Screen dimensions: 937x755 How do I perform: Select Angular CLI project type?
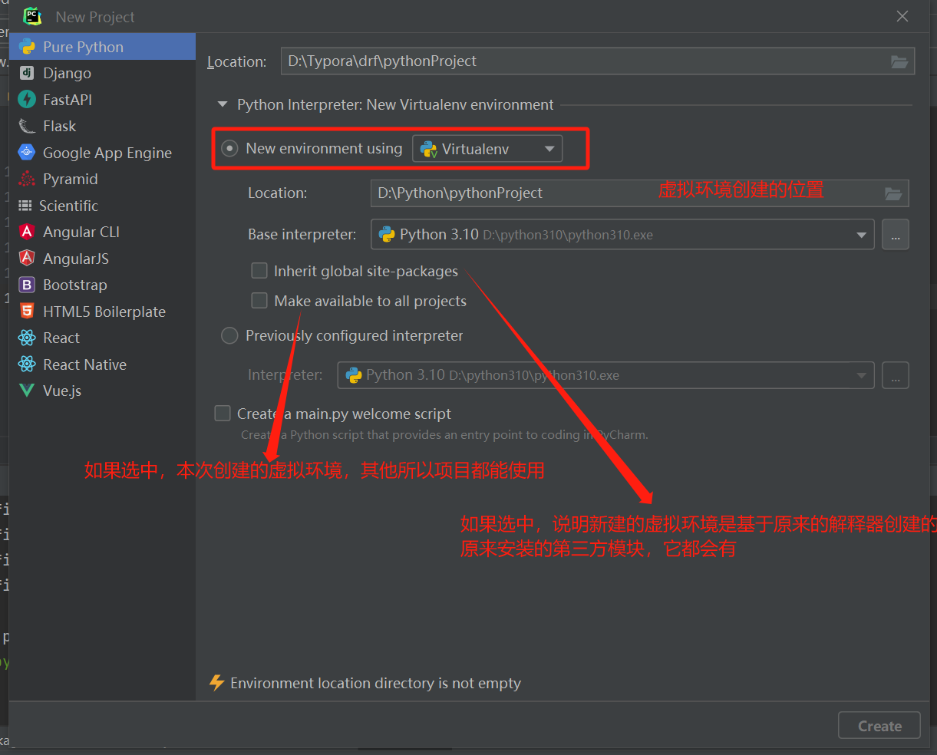click(102, 232)
